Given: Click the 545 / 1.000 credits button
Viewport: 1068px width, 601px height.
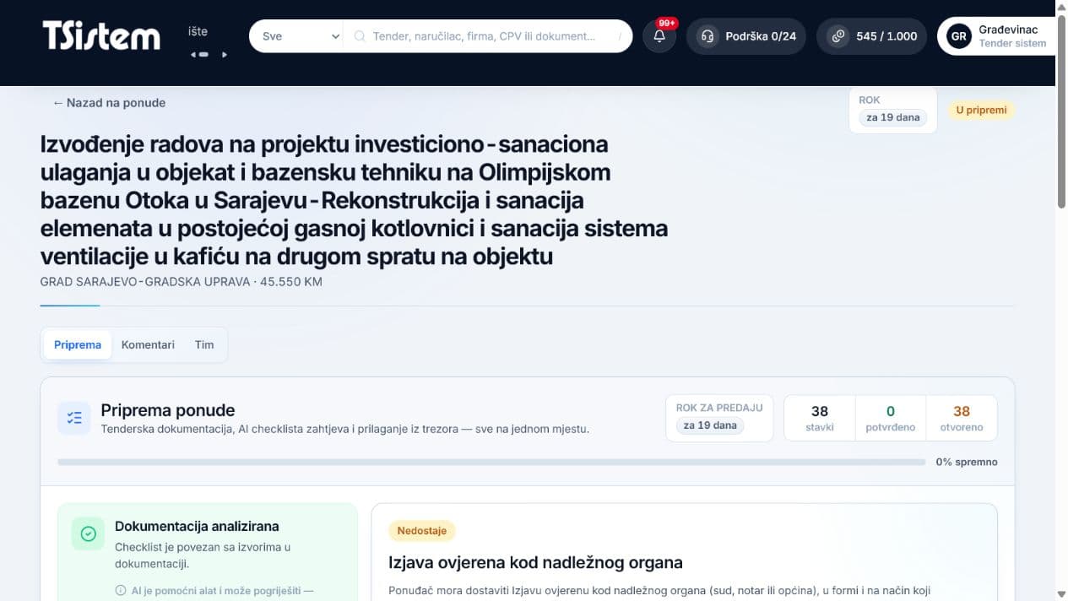Looking at the screenshot, I should click(871, 36).
